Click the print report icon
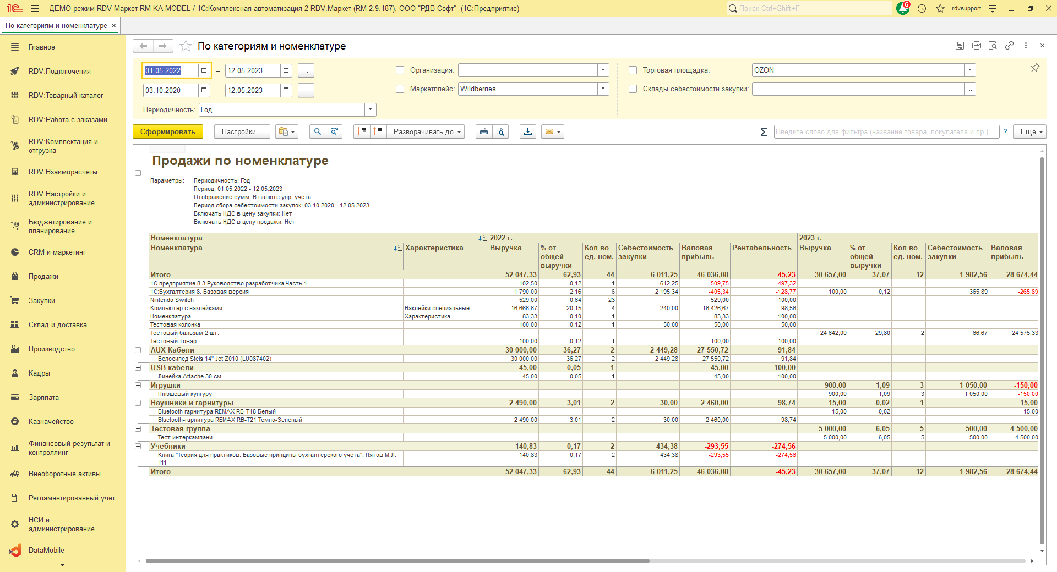Image resolution: width=1057 pixels, height=572 pixels. pos(483,131)
